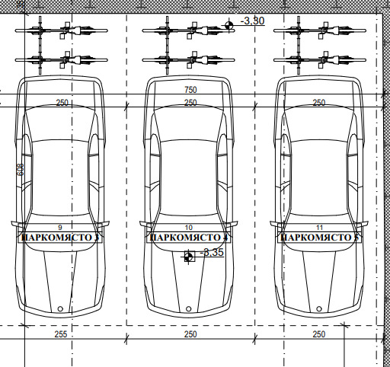Select the space number 11 text
The width and height of the screenshot is (390, 367).
(x=319, y=228)
